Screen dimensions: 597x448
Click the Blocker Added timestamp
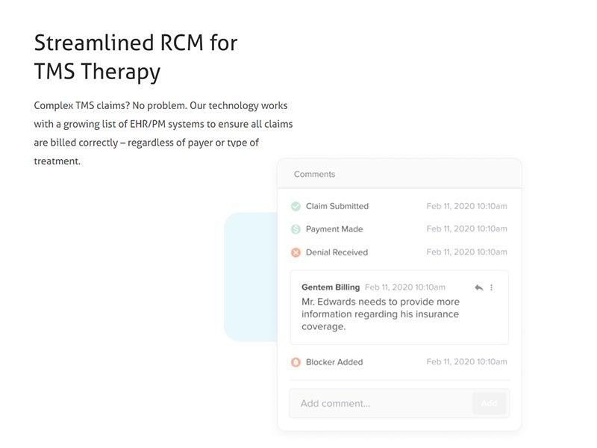point(466,362)
